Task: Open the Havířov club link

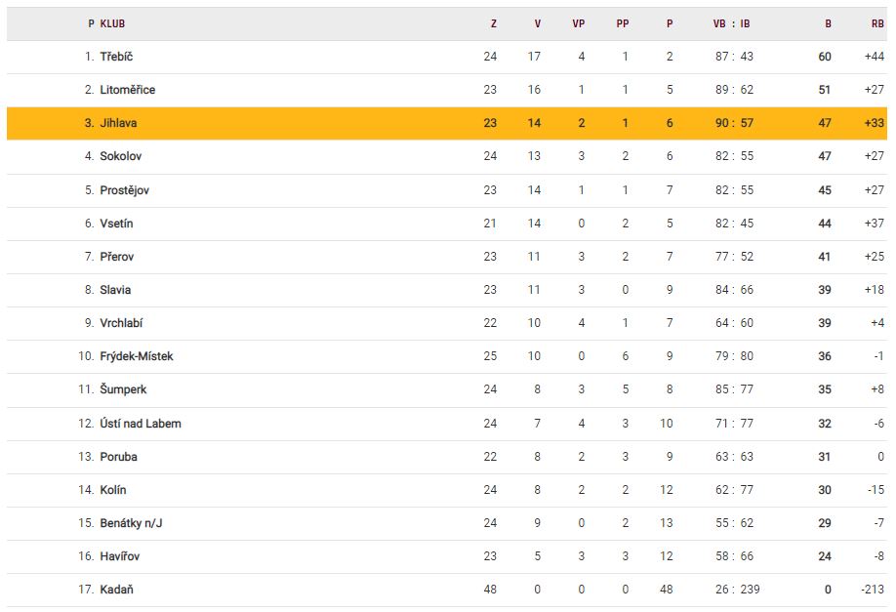Action: coord(120,556)
